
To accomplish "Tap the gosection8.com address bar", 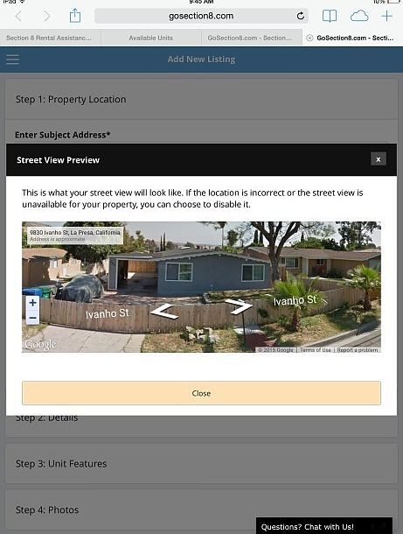I will tap(201, 16).
